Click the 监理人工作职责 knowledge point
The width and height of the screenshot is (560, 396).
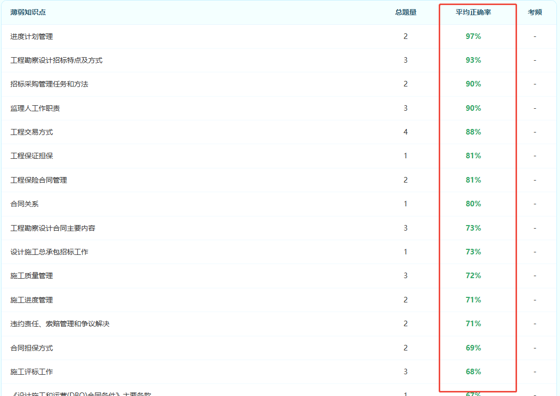(35, 108)
